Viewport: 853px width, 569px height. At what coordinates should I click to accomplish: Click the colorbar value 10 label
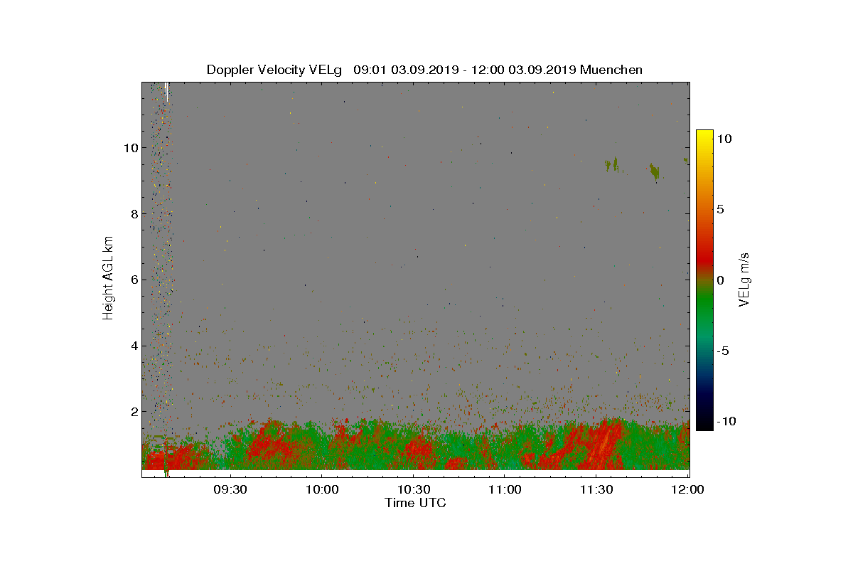coord(724,139)
